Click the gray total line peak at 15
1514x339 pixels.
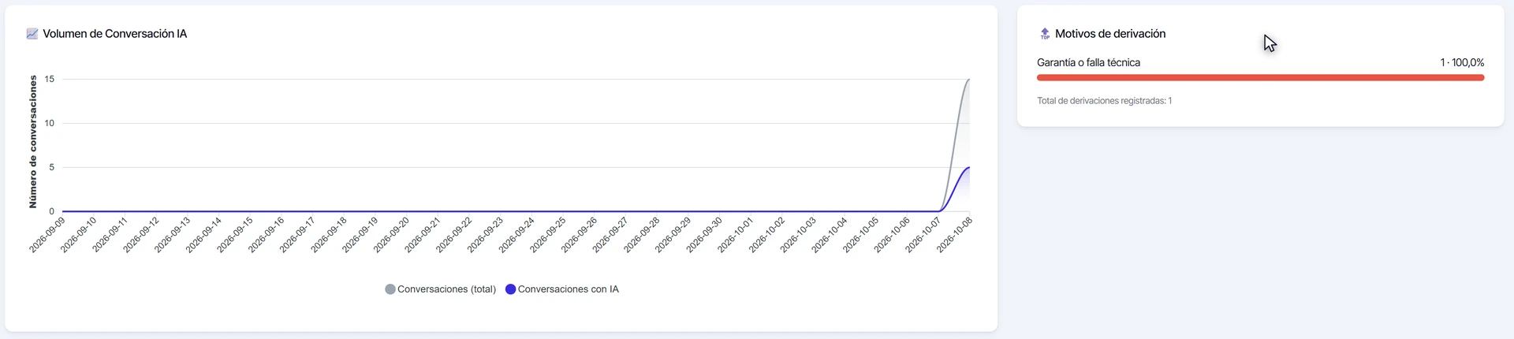(969, 80)
